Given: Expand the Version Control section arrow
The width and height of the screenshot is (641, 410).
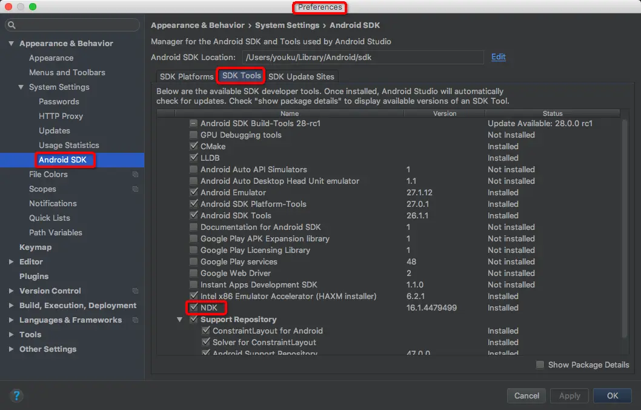Looking at the screenshot, I should 11,291.
